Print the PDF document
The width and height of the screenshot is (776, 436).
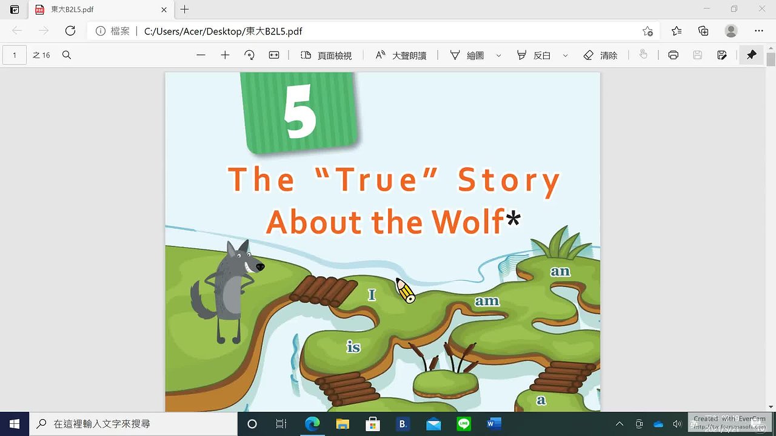pyautogui.click(x=673, y=55)
